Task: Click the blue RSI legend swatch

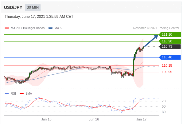Action: click(7, 93)
